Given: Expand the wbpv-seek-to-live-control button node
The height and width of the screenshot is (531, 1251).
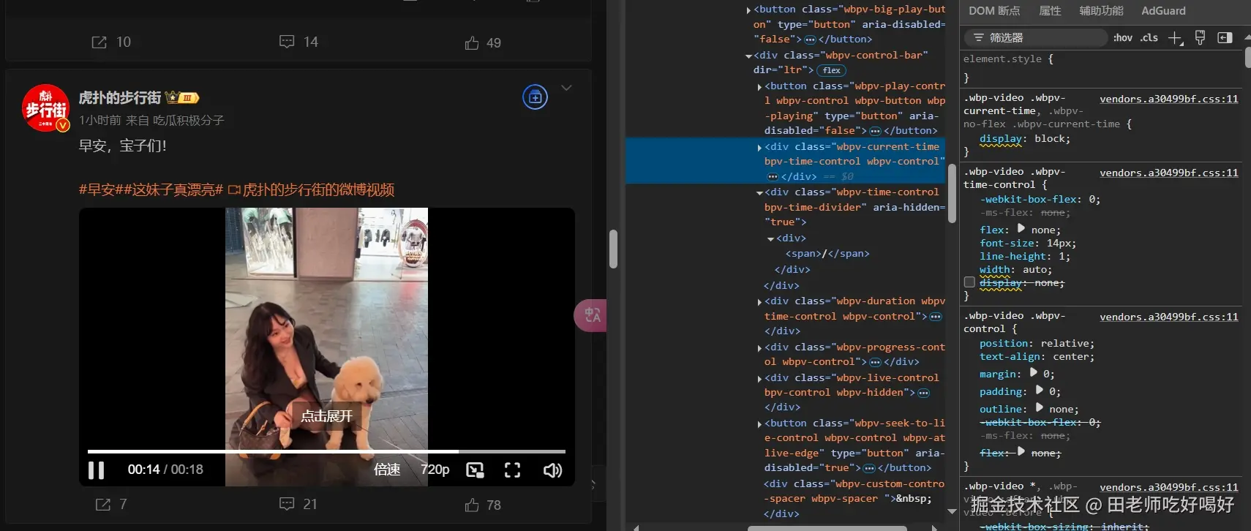Looking at the screenshot, I should [x=759, y=423].
